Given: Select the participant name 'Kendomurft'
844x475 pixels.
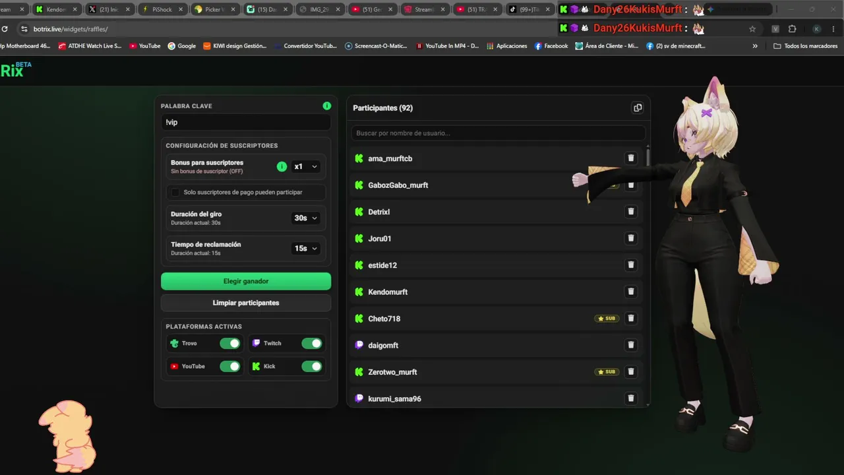Looking at the screenshot, I should point(388,292).
